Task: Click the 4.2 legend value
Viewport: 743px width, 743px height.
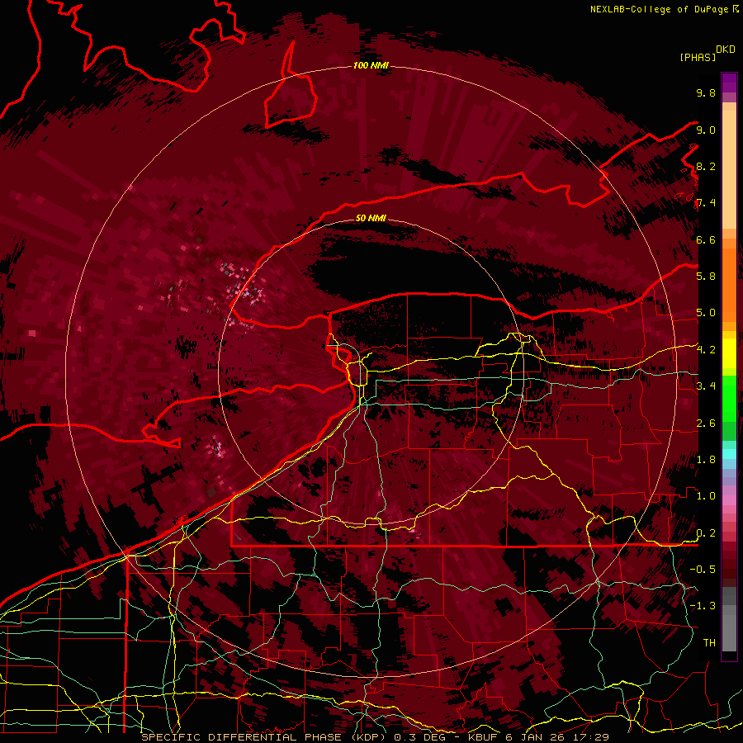Action: click(x=706, y=350)
